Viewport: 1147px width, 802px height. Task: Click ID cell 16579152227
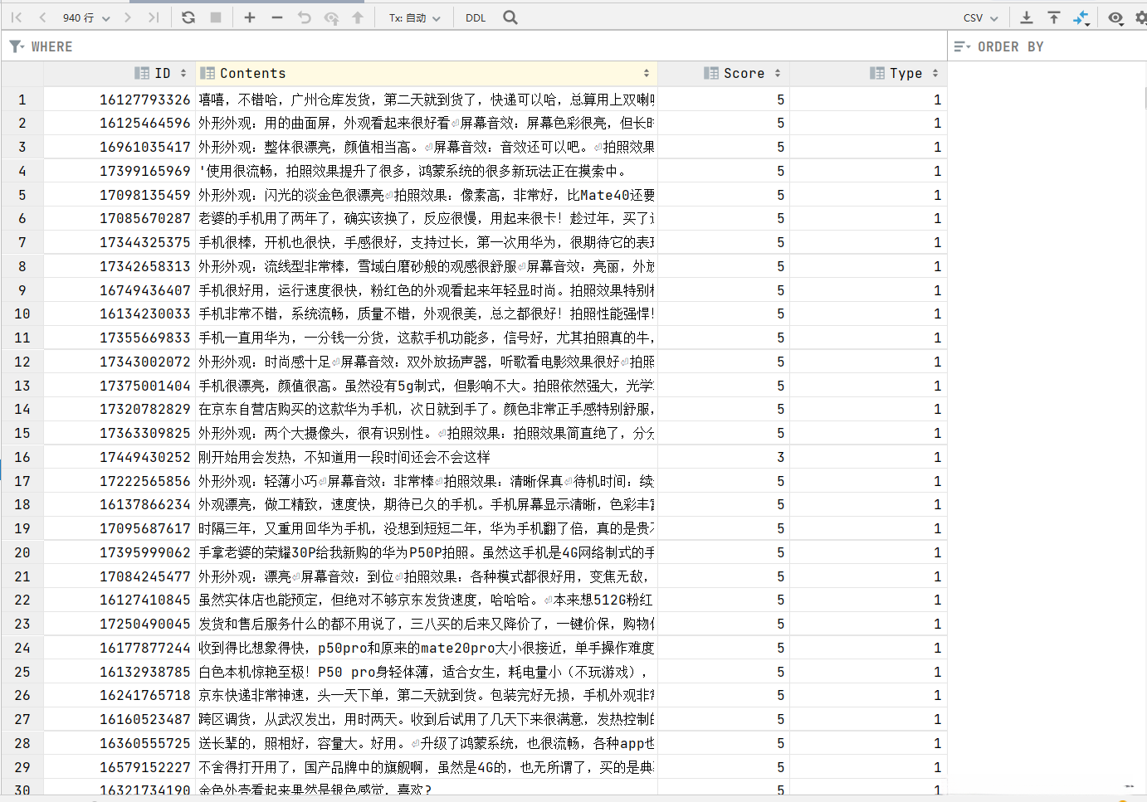(x=120, y=767)
